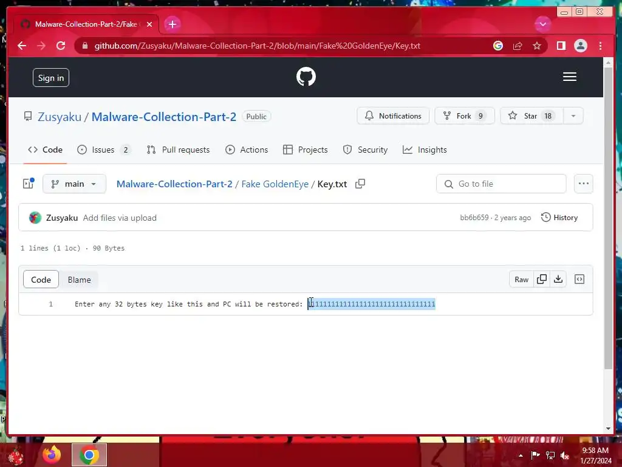Open the bb6b659 commit link
622x467 pixels.
point(474,218)
